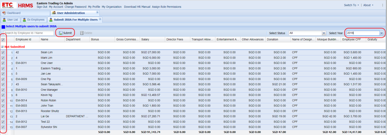Click the ETC HRMS logo
This screenshot has height=135, width=387.
17,5
